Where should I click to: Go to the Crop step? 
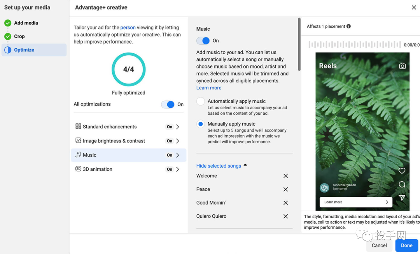(x=19, y=37)
